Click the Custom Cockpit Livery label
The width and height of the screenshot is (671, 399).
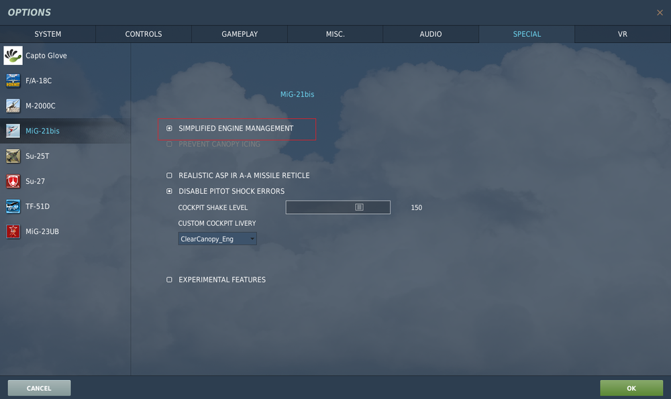[x=217, y=223]
